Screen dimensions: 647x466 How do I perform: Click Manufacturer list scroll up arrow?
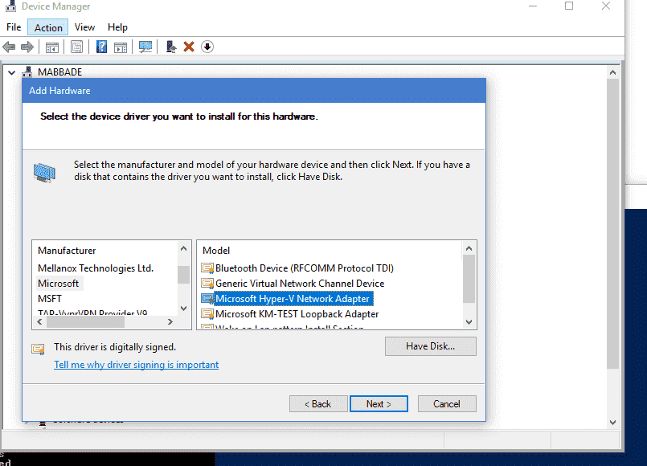pos(183,249)
